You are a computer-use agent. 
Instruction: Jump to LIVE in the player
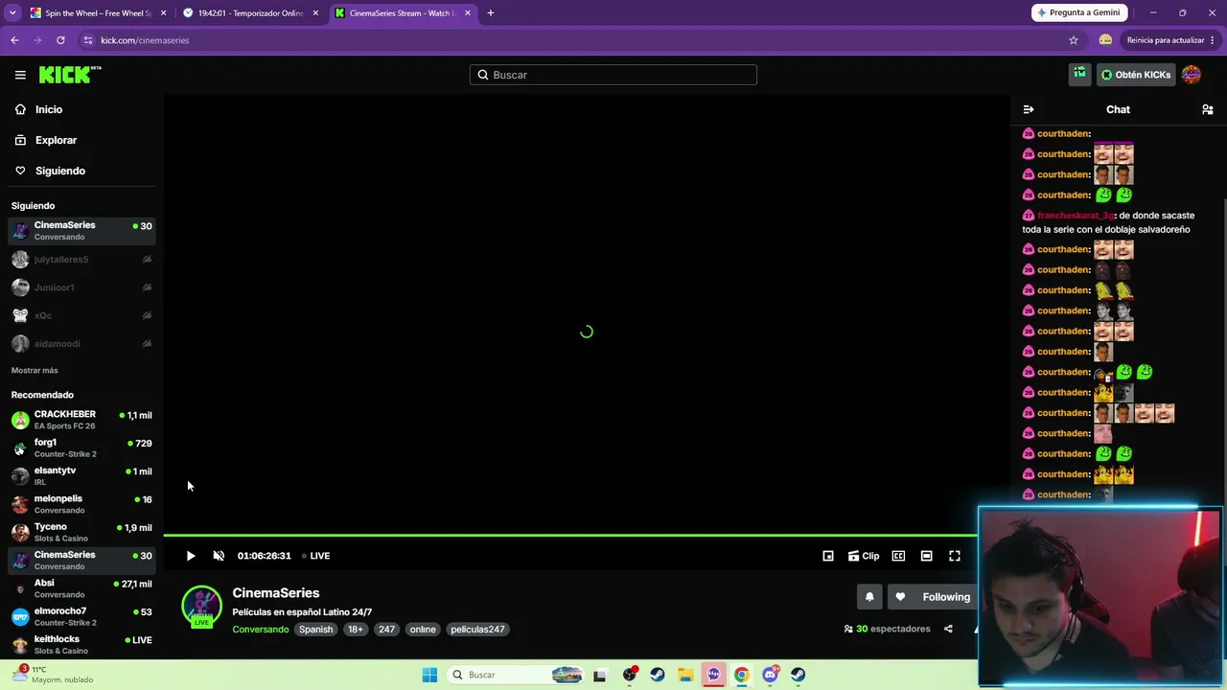315,556
